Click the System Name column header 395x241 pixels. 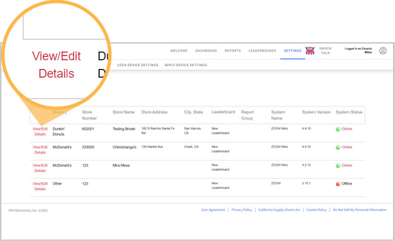click(x=278, y=115)
